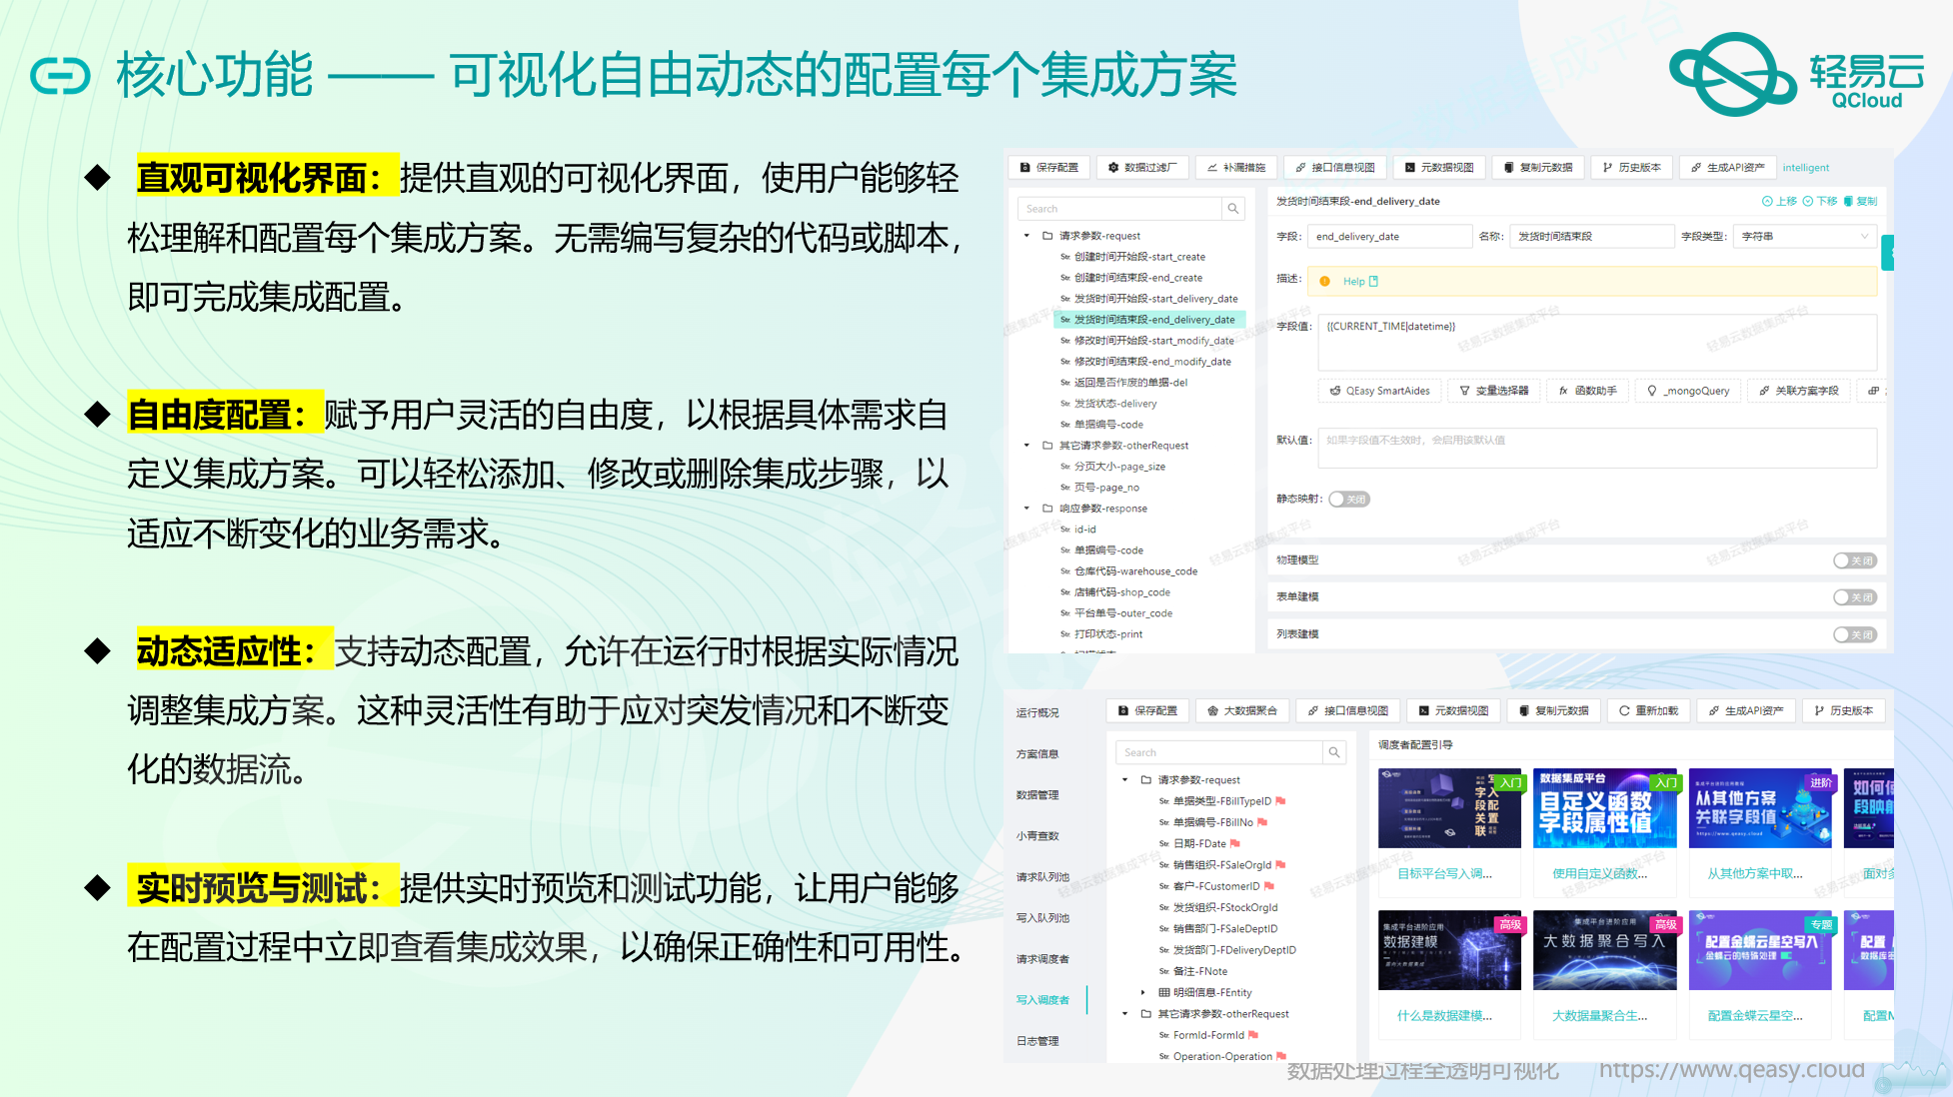Image resolution: width=1953 pixels, height=1097 pixels.
Task: Open the 函数助手 fx function helper
Action: click(1587, 391)
